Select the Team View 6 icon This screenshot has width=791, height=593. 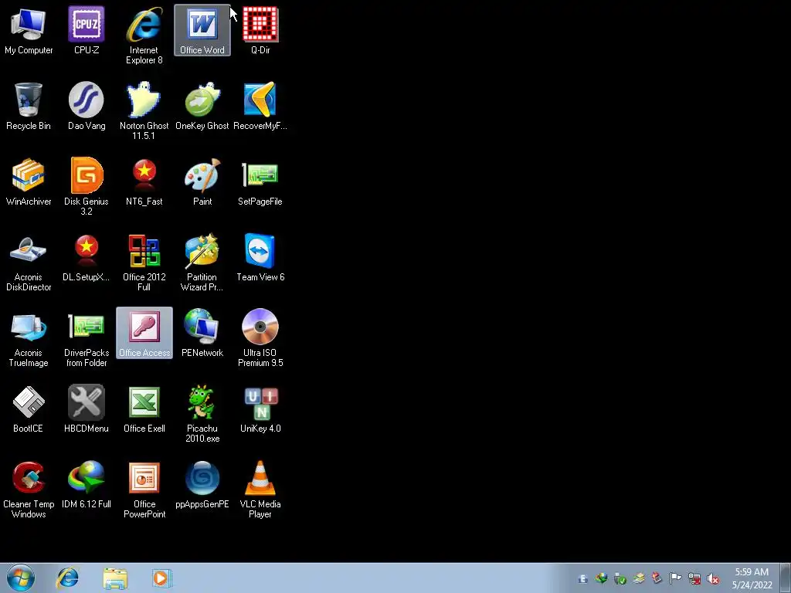click(260, 257)
